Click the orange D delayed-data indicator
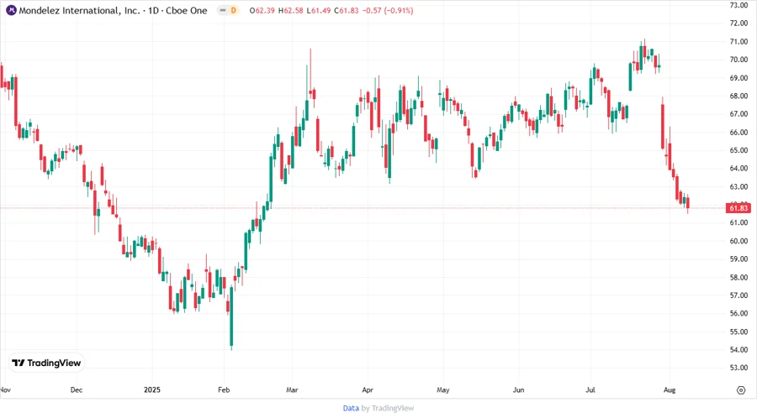The height and width of the screenshot is (418, 757). tap(234, 10)
